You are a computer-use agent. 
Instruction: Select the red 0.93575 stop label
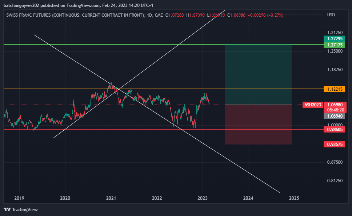point(334,144)
